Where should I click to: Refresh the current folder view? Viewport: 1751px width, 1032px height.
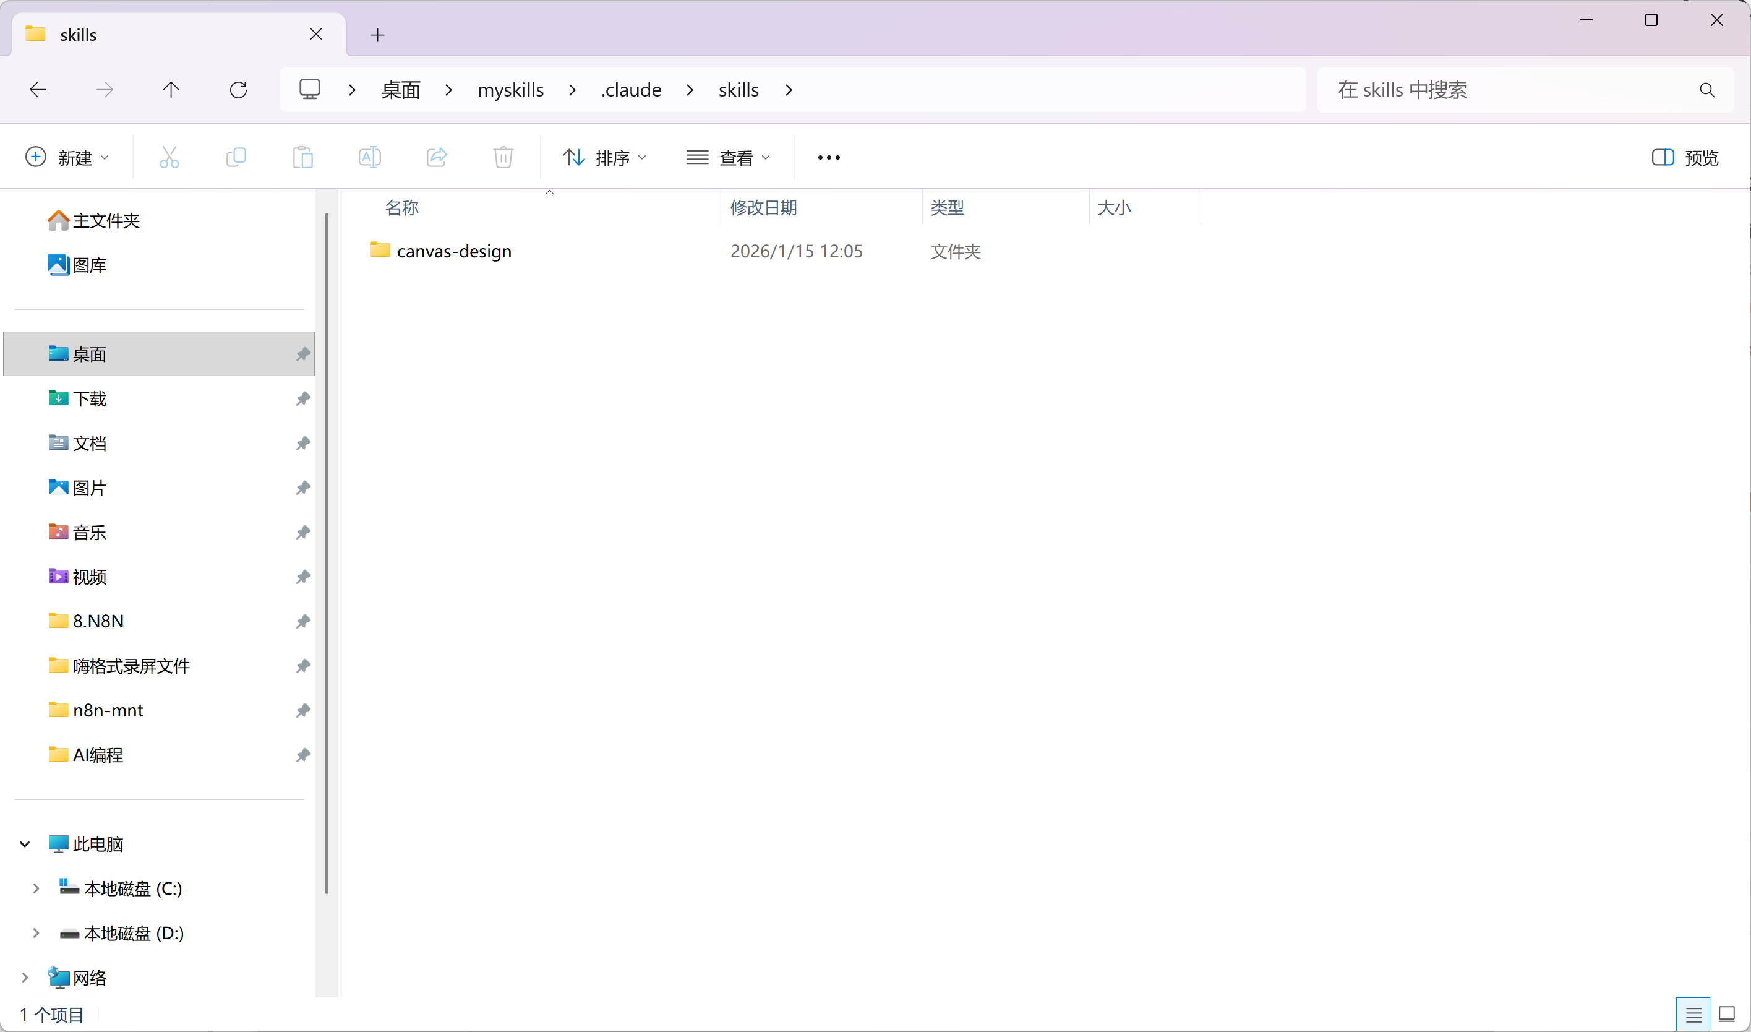coord(238,90)
